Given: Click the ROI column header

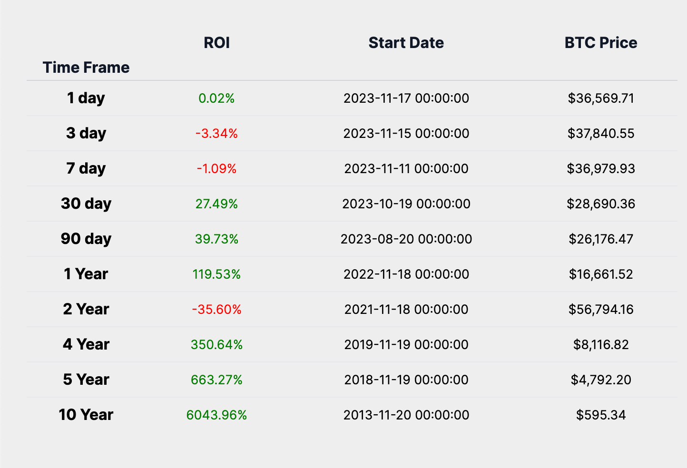Looking at the screenshot, I should coord(216,43).
